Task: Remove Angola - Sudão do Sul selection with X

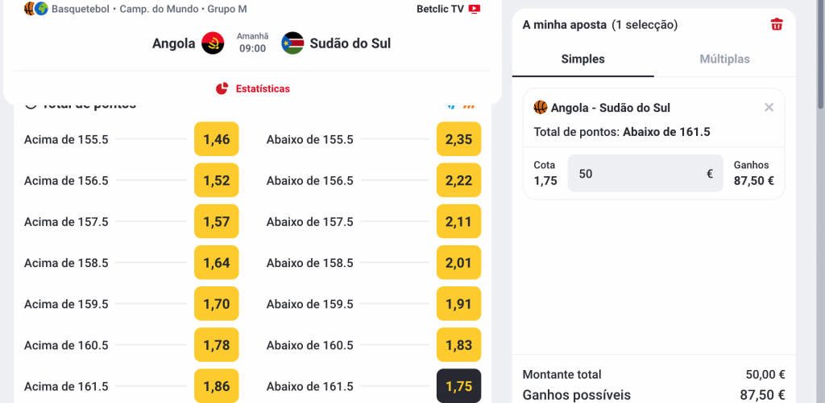Action: 769,107
